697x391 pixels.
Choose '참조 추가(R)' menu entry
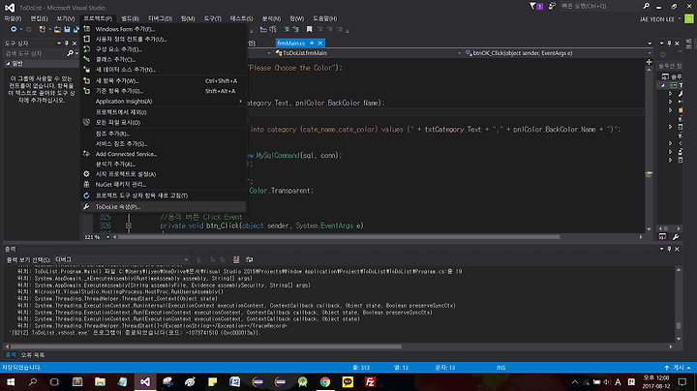click(164, 134)
